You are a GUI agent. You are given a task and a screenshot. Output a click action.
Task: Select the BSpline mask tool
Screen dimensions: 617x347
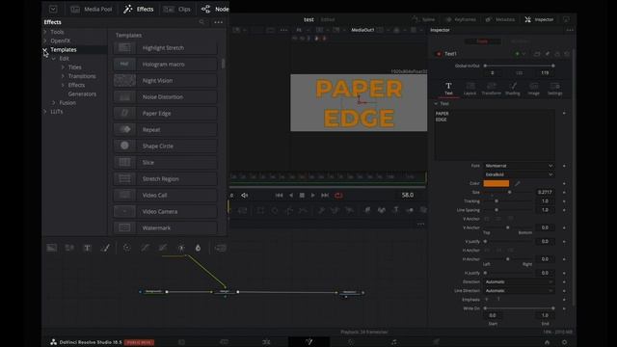tap(303, 210)
